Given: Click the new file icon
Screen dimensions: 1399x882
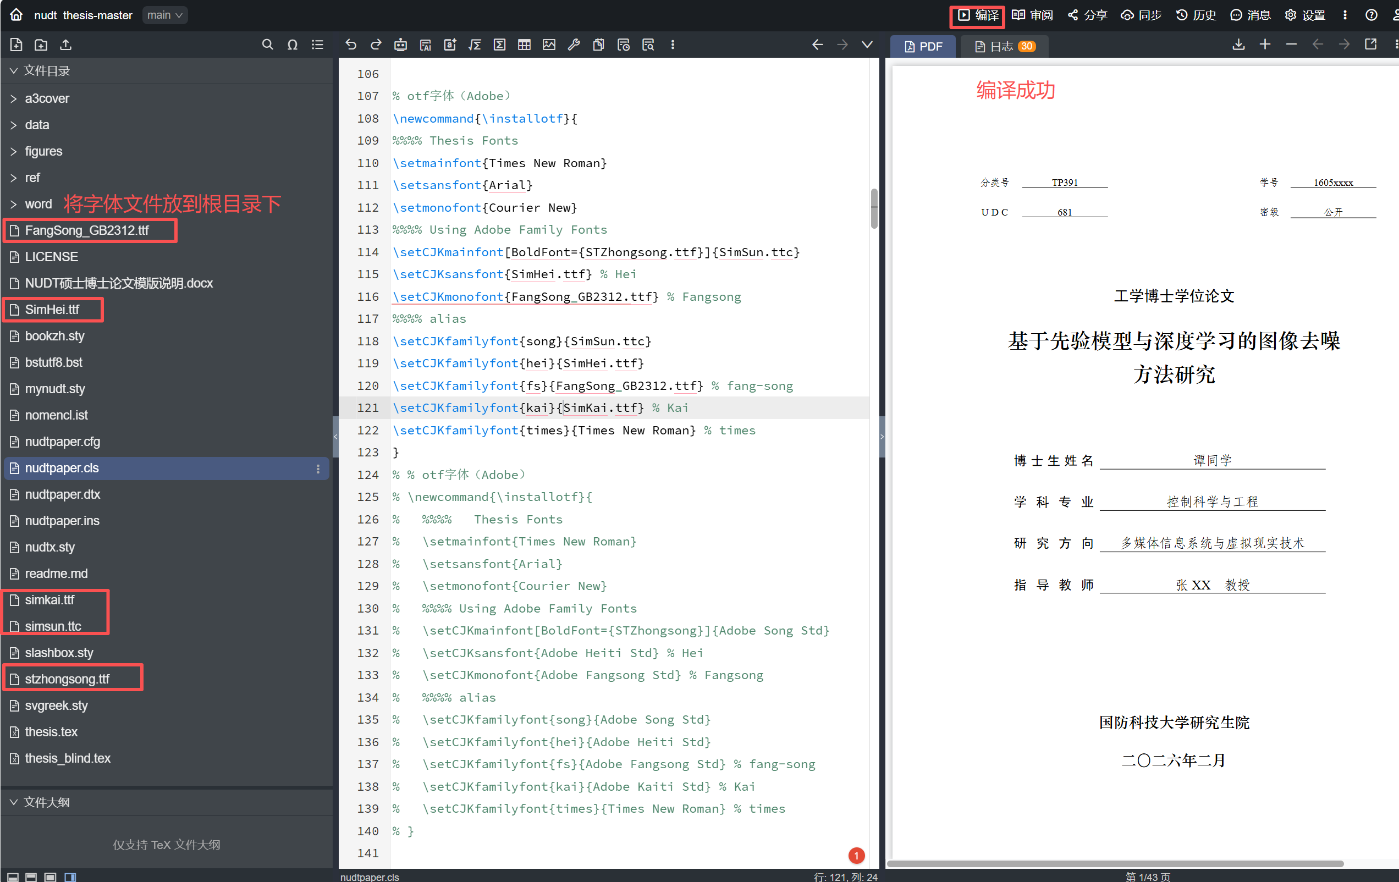Looking at the screenshot, I should click(x=16, y=45).
